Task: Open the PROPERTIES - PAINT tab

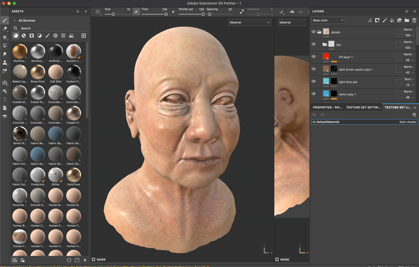Action: (328, 107)
